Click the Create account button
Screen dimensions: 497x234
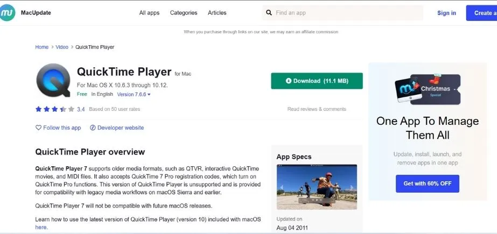(481, 13)
